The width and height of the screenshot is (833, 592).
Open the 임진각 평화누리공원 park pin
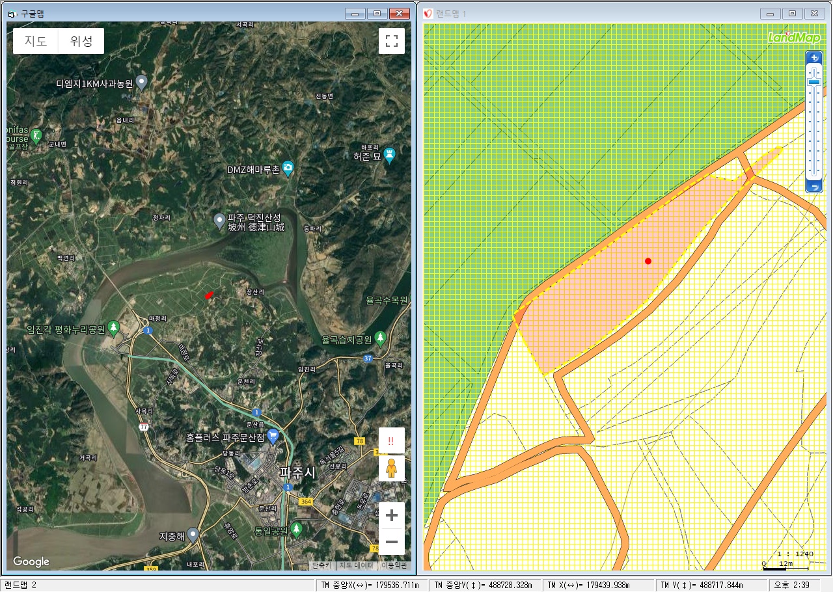[114, 328]
